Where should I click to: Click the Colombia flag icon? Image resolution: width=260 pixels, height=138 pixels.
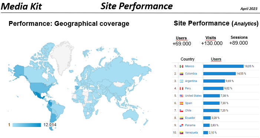point(181,74)
